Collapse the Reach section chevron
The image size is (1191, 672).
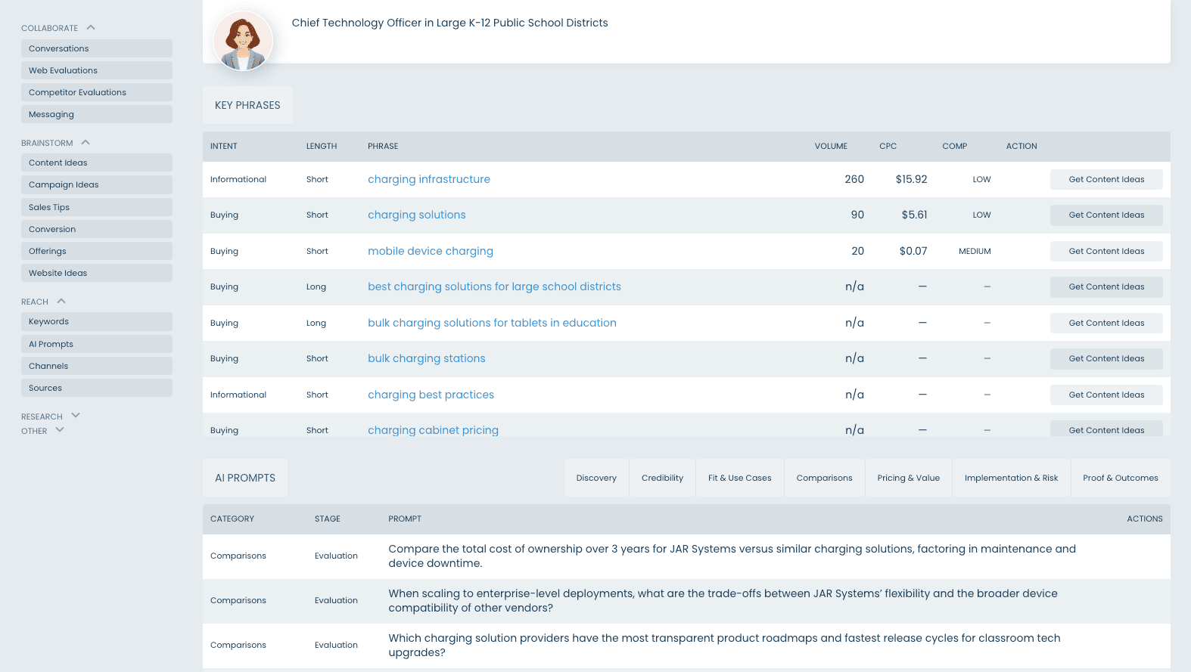click(x=61, y=301)
